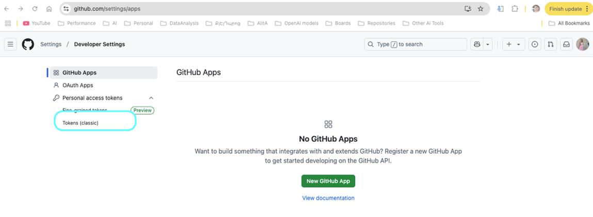This screenshot has height=217, width=593.
Task: Open GitHub hamburger navigation menu
Action: click(x=10, y=44)
